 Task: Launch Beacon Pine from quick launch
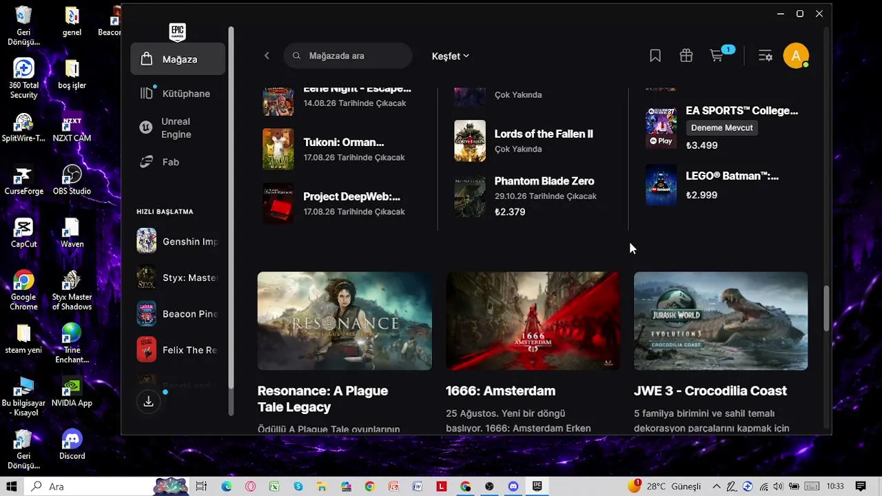(178, 313)
